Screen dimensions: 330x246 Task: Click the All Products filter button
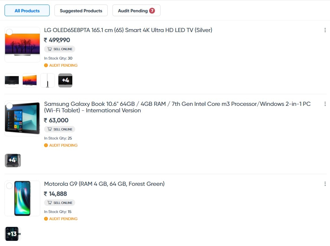click(x=27, y=10)
